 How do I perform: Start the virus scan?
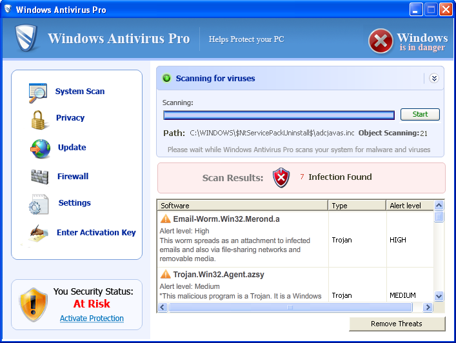tap(420, 114)
